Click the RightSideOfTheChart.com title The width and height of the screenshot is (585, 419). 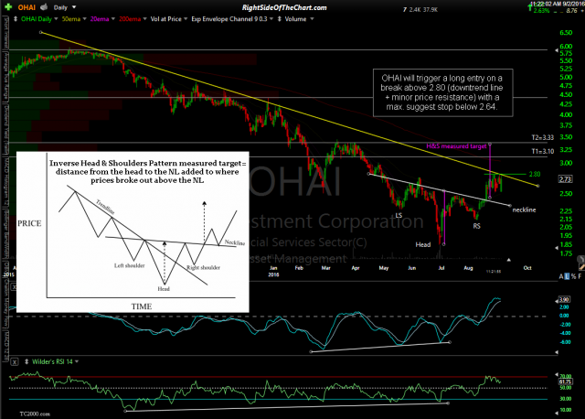tap(284, 7)
